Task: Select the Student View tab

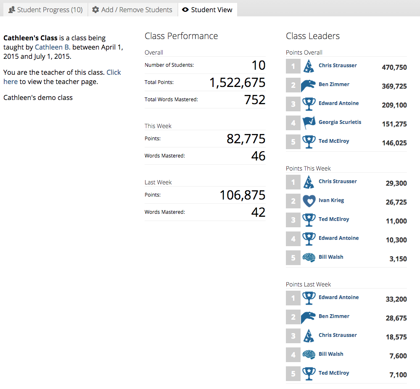Action: point(207,10)
